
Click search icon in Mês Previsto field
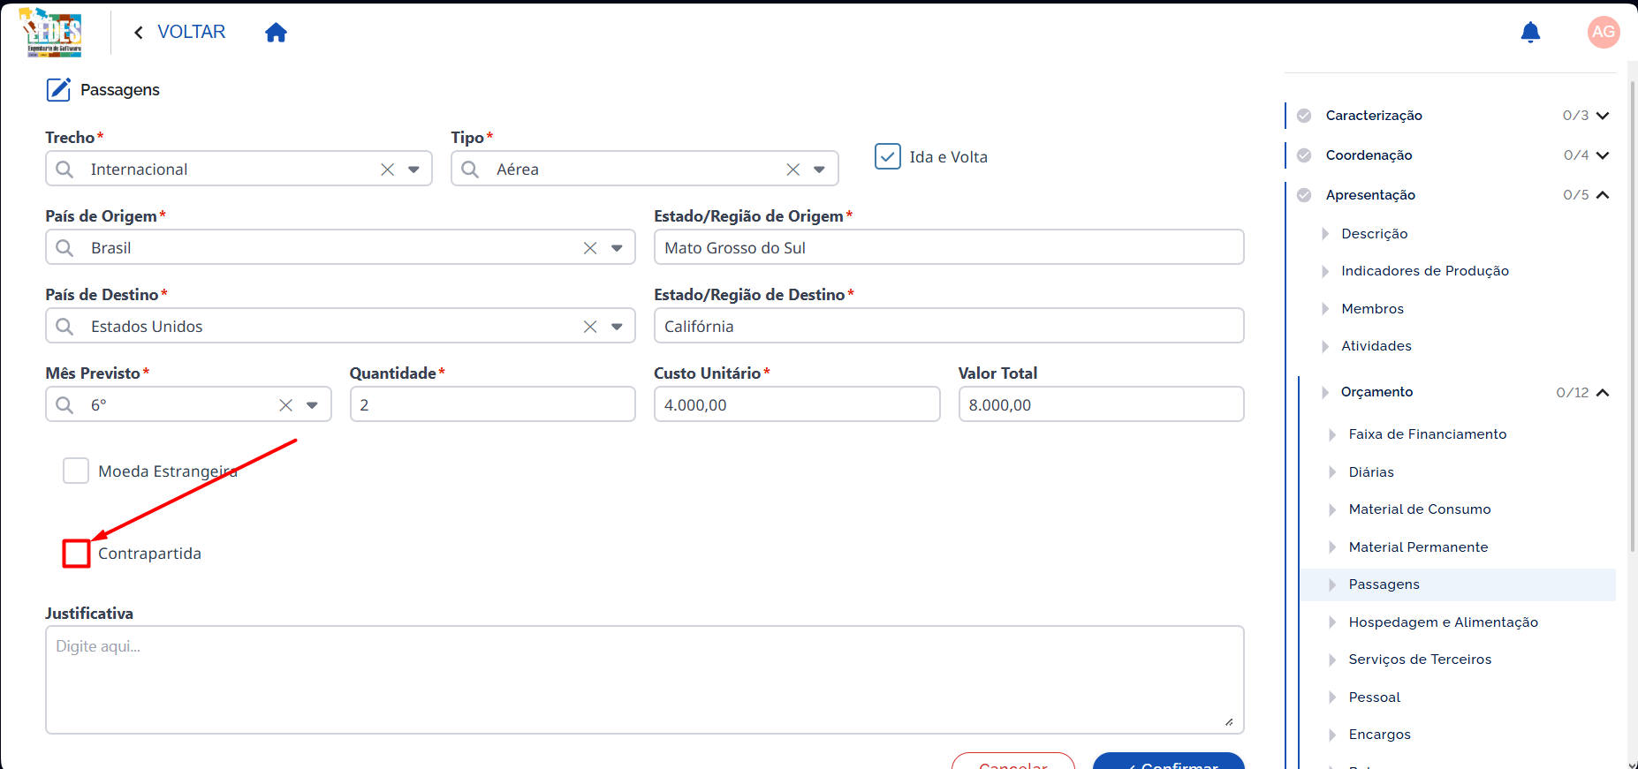pos(64,404)
